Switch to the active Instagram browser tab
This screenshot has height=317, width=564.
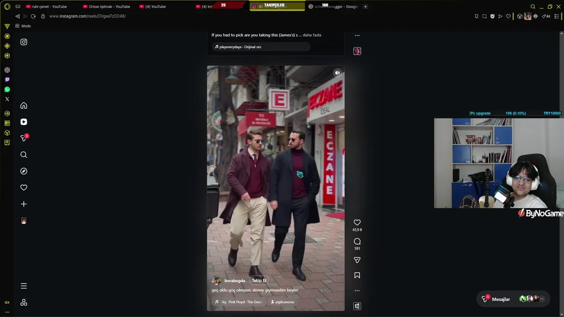(277, 7)
